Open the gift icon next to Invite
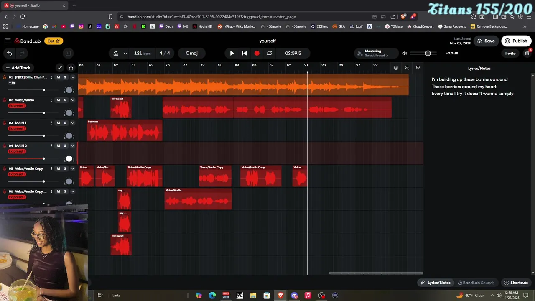This screenshot has height=301, width=535. point(527,53)
